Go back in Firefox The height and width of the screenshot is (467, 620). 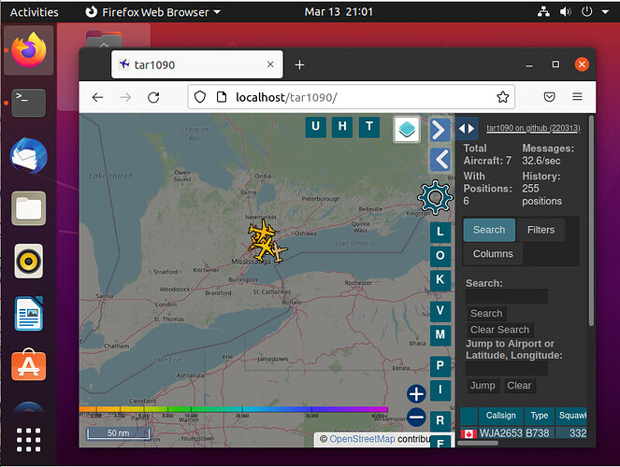tap(97, 97)
